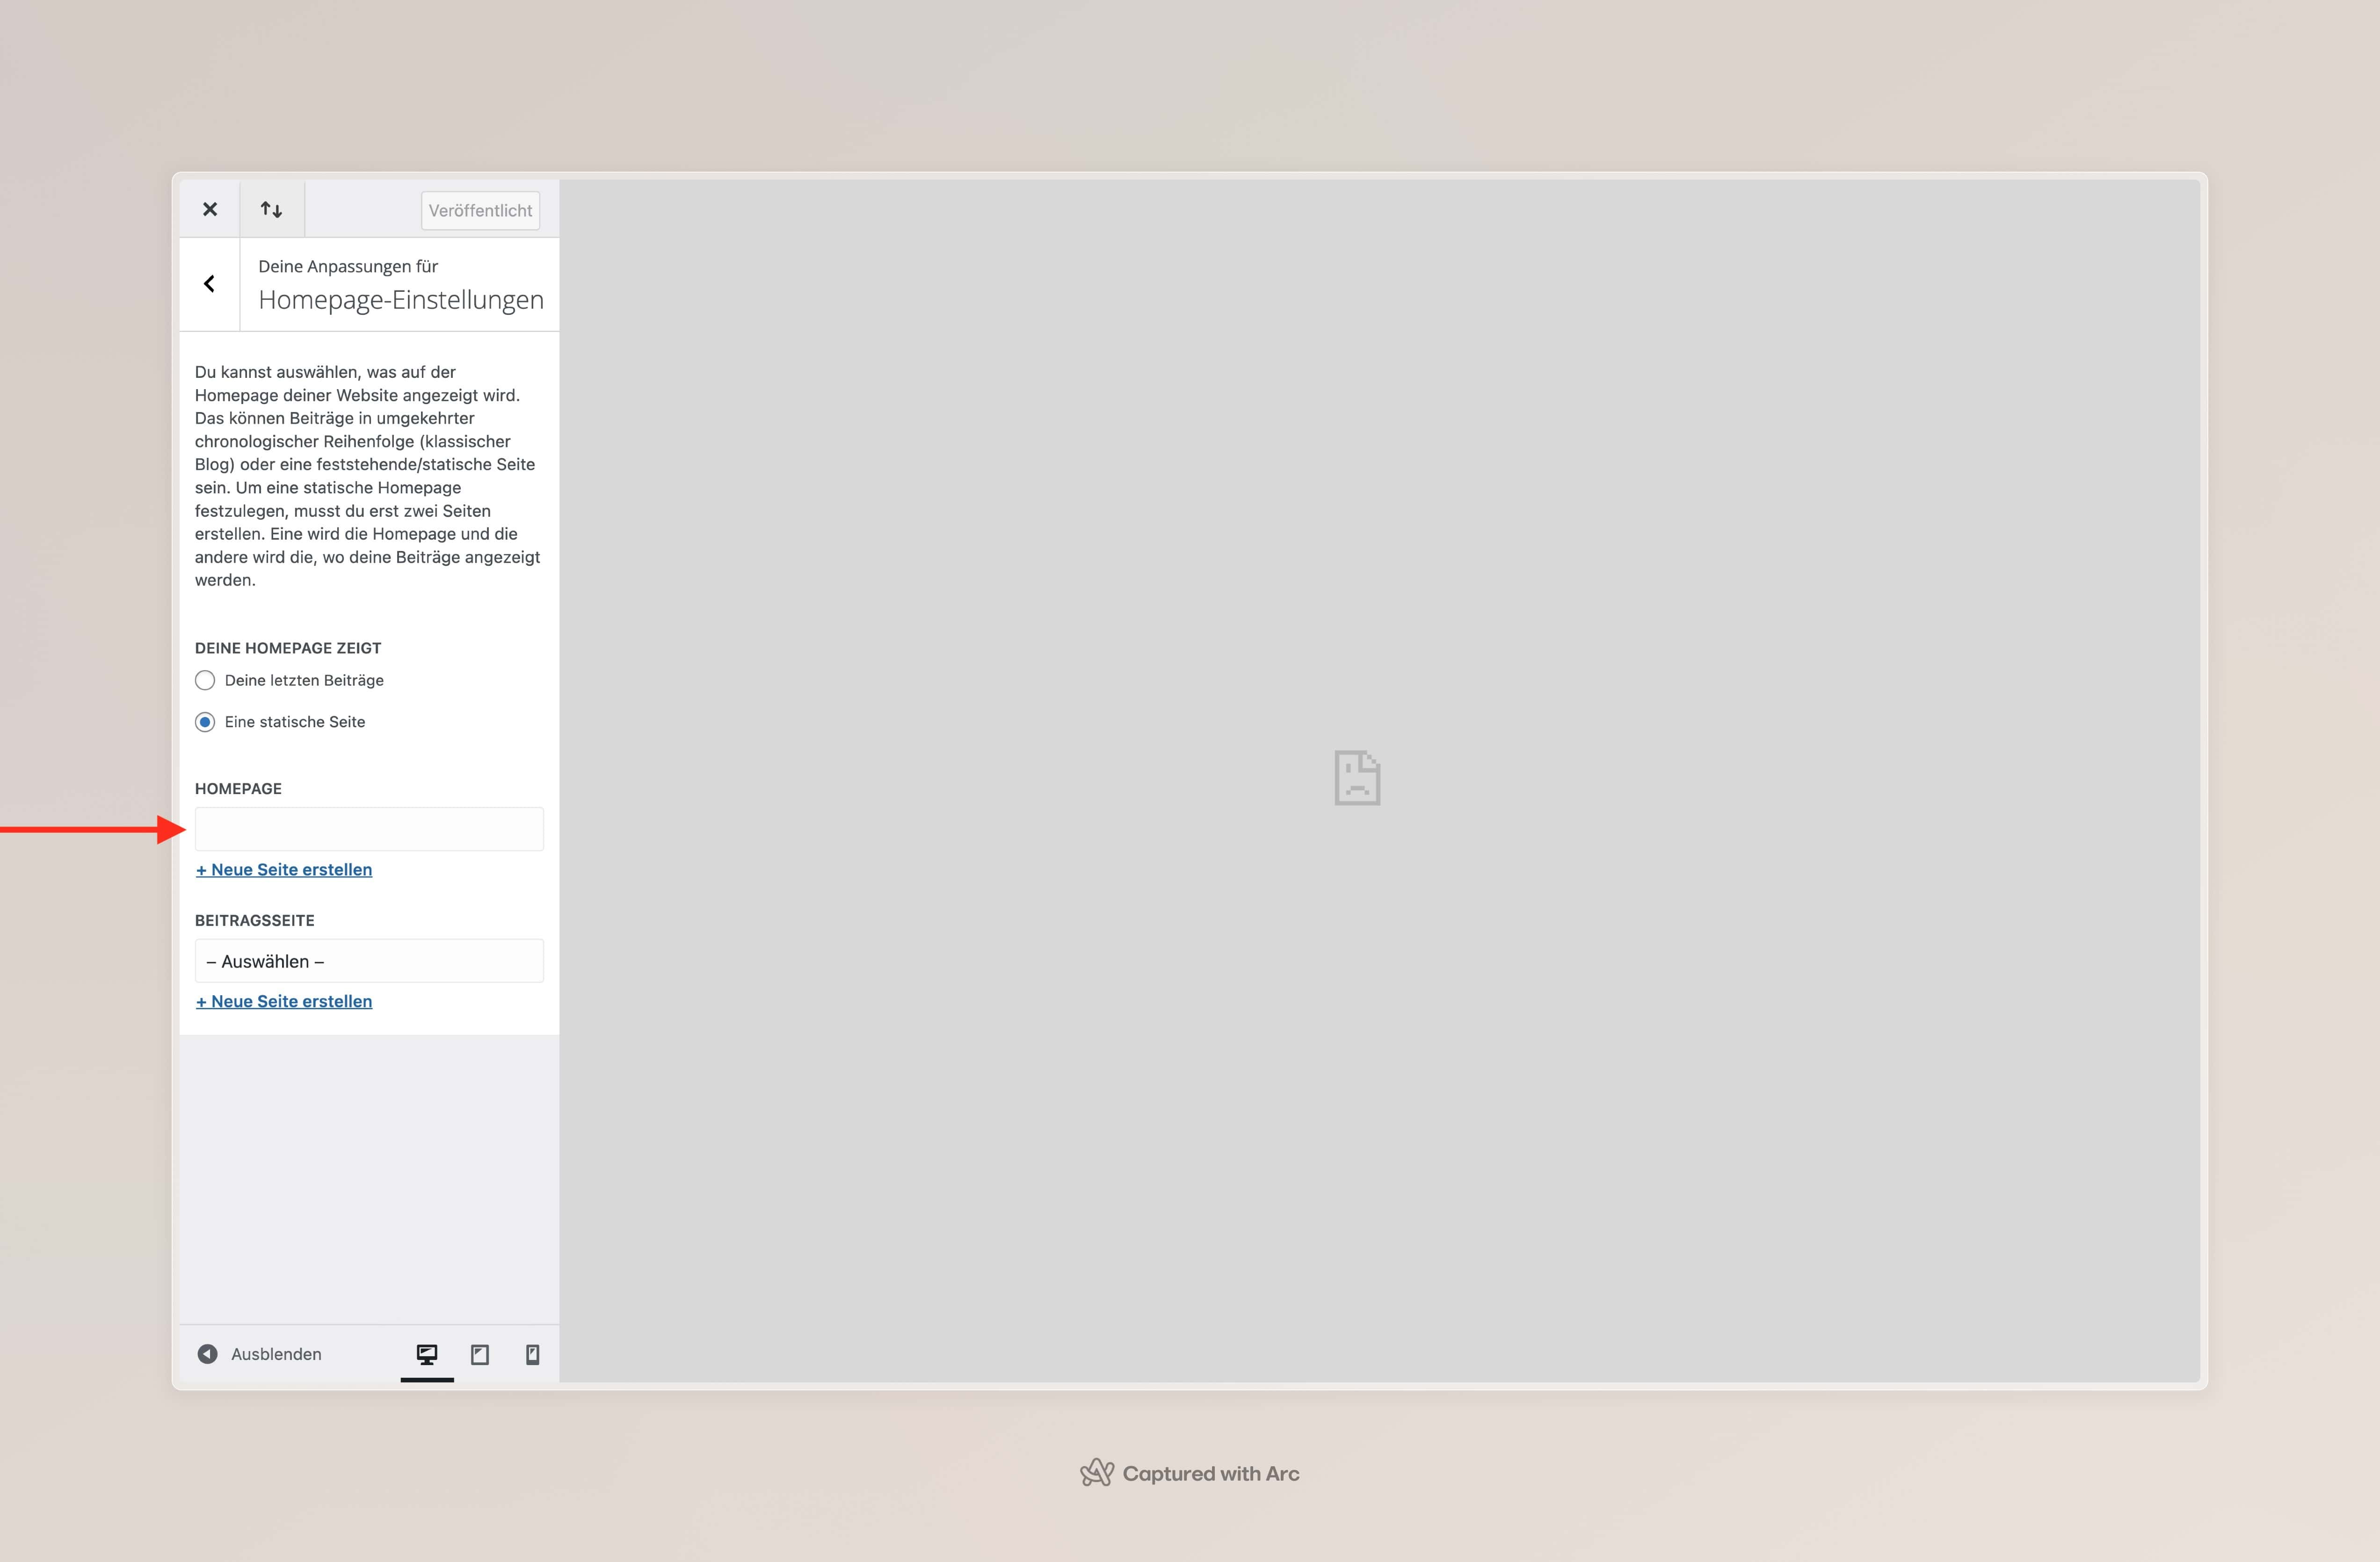The height and width of the screenshot is (1562, 2380).
Task: Go back using the left chevron icon
Action: [x=209, y=284]
